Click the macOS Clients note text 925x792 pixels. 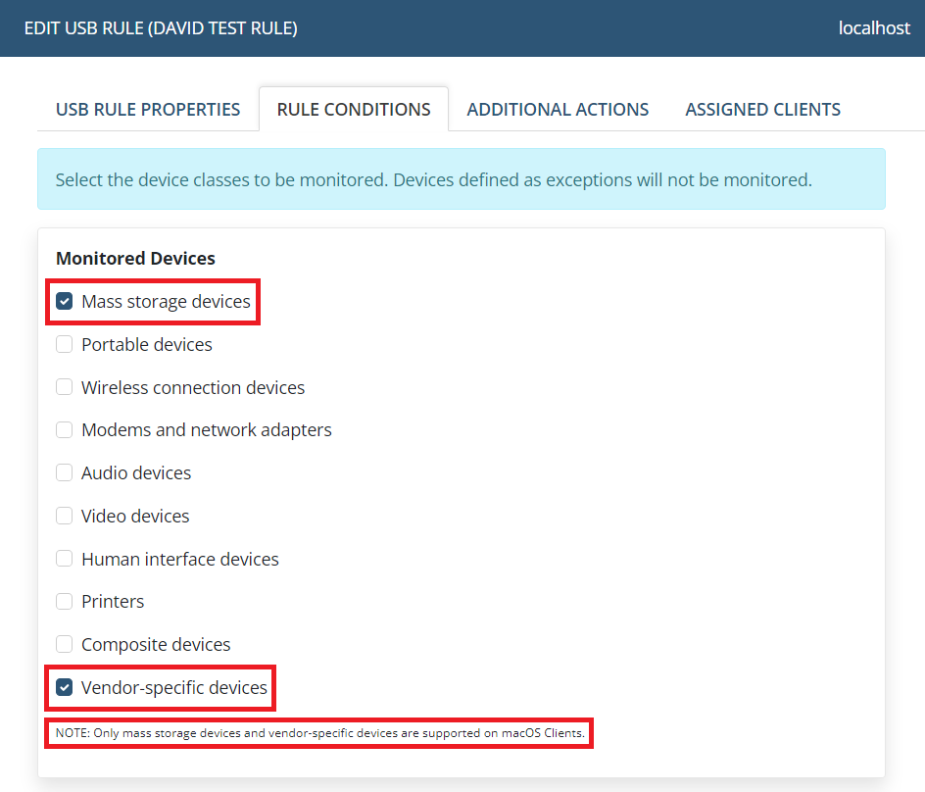click(319, 733)
